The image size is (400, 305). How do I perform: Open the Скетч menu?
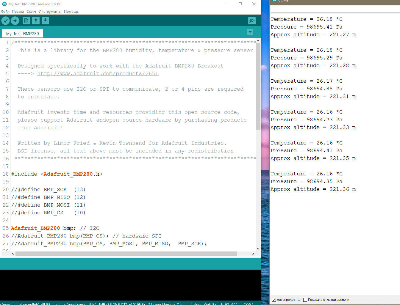(x=31, y=12)
